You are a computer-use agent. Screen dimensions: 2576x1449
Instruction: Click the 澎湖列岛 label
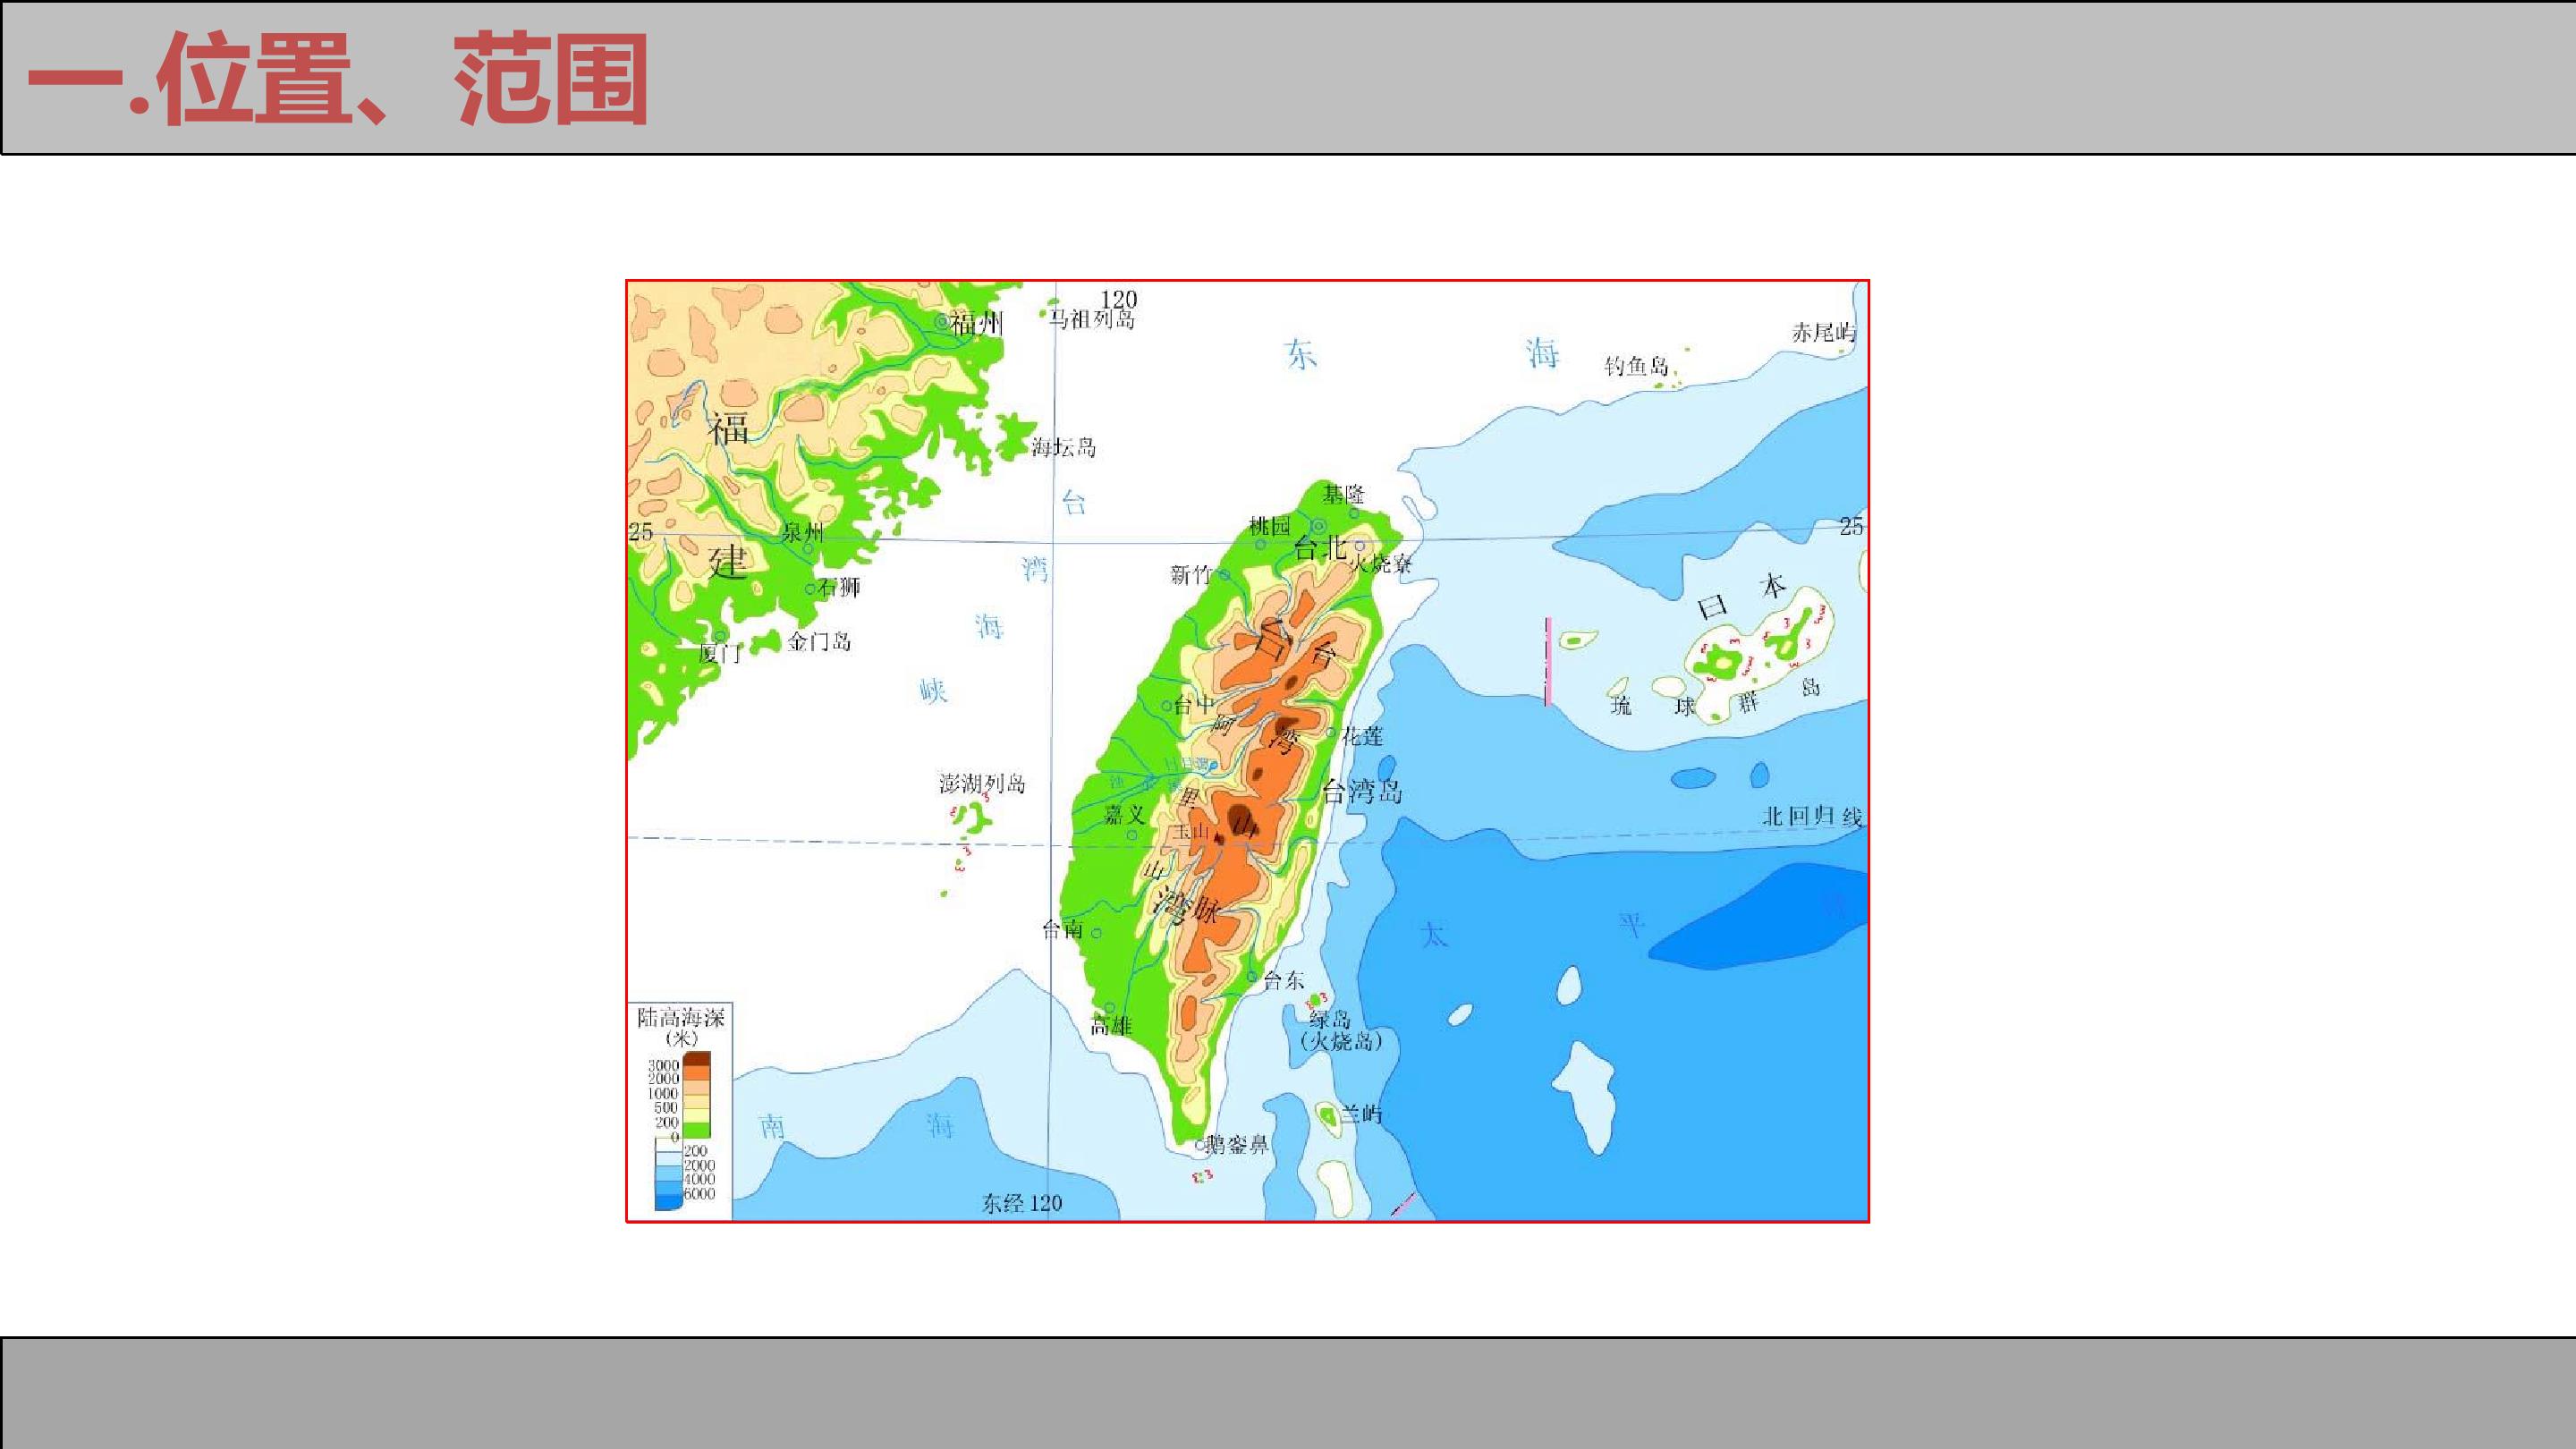click(x=982, y=783)
